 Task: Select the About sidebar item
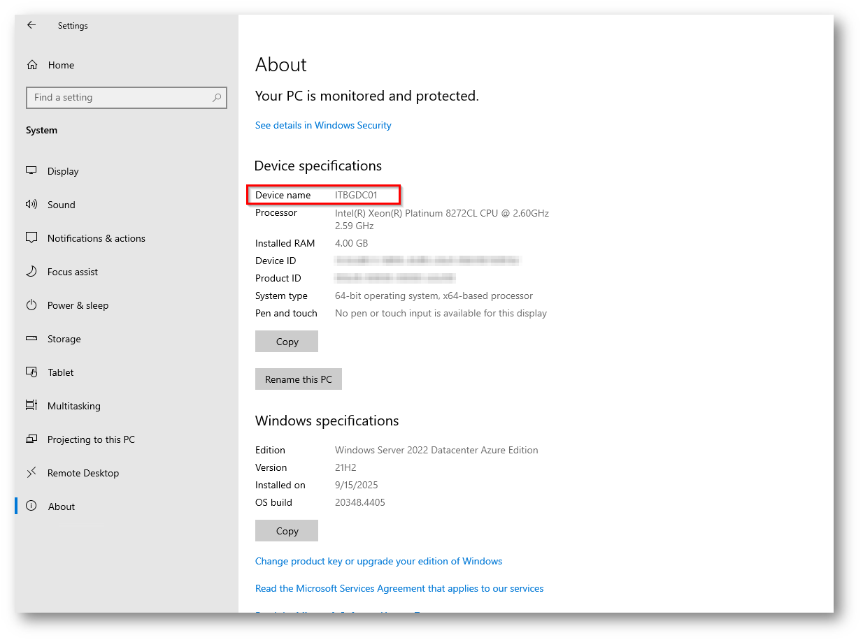tap(62, 506)
